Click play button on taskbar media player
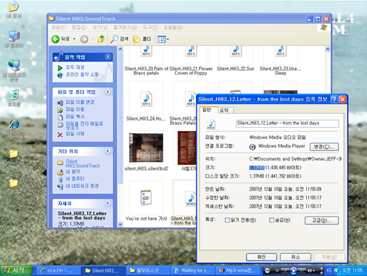The width and height of the screenshot is (367, 276). pos(294,271)
